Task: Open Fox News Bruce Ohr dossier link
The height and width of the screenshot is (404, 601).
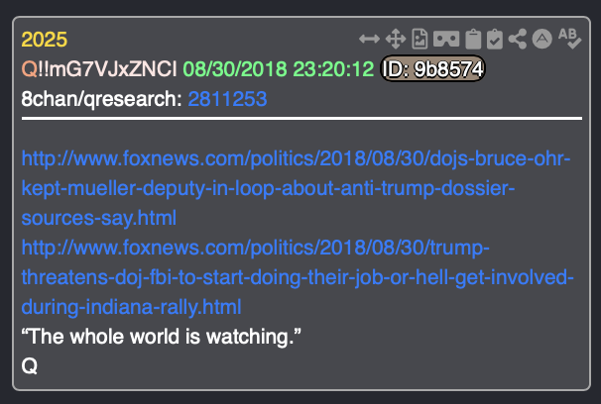Action: [296, 188]
